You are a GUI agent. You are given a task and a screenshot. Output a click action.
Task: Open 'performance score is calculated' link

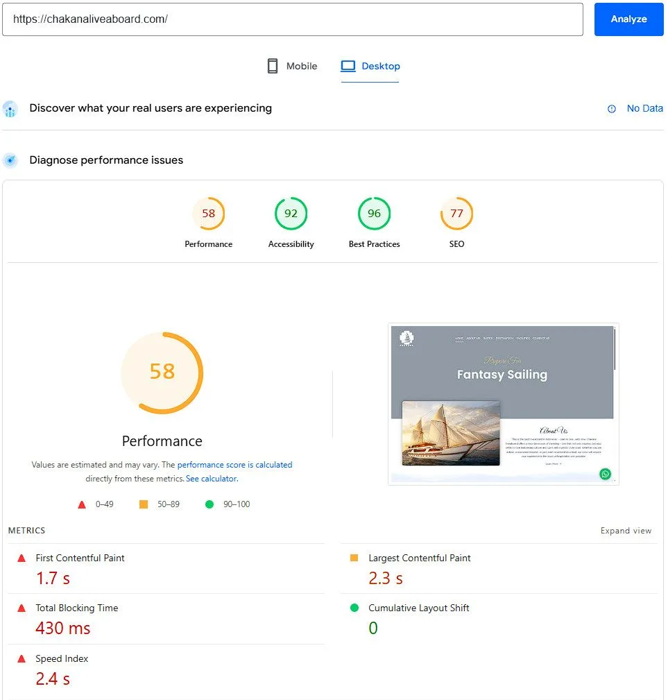(234, 465)
